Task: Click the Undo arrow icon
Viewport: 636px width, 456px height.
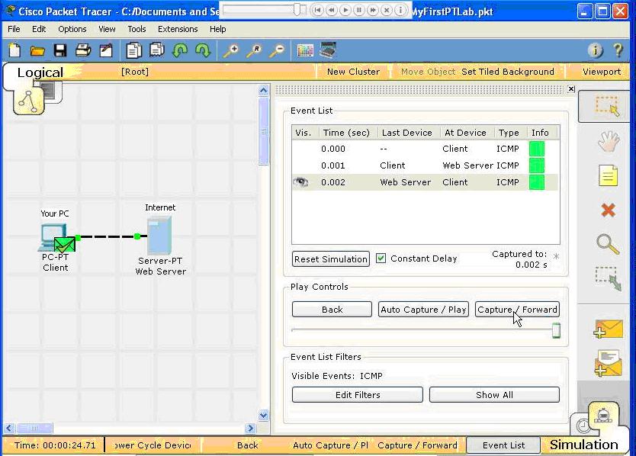Action: [180, 50]
